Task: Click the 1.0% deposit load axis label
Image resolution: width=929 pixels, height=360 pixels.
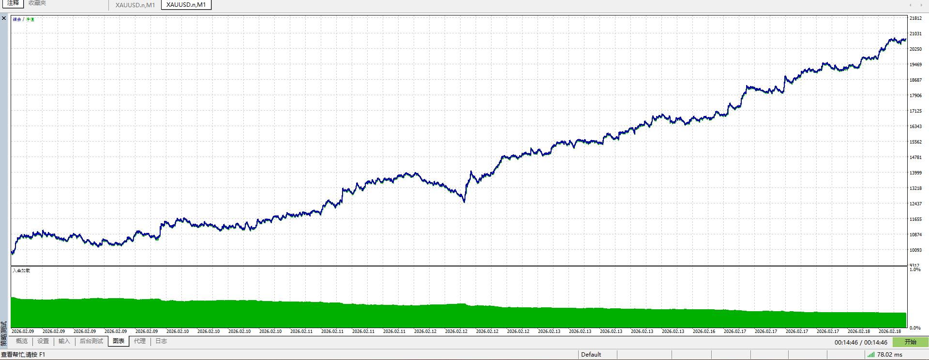Action: point(915,270)
